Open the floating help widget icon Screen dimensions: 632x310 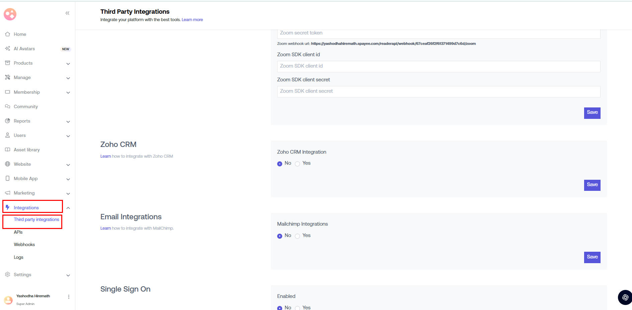625,297
